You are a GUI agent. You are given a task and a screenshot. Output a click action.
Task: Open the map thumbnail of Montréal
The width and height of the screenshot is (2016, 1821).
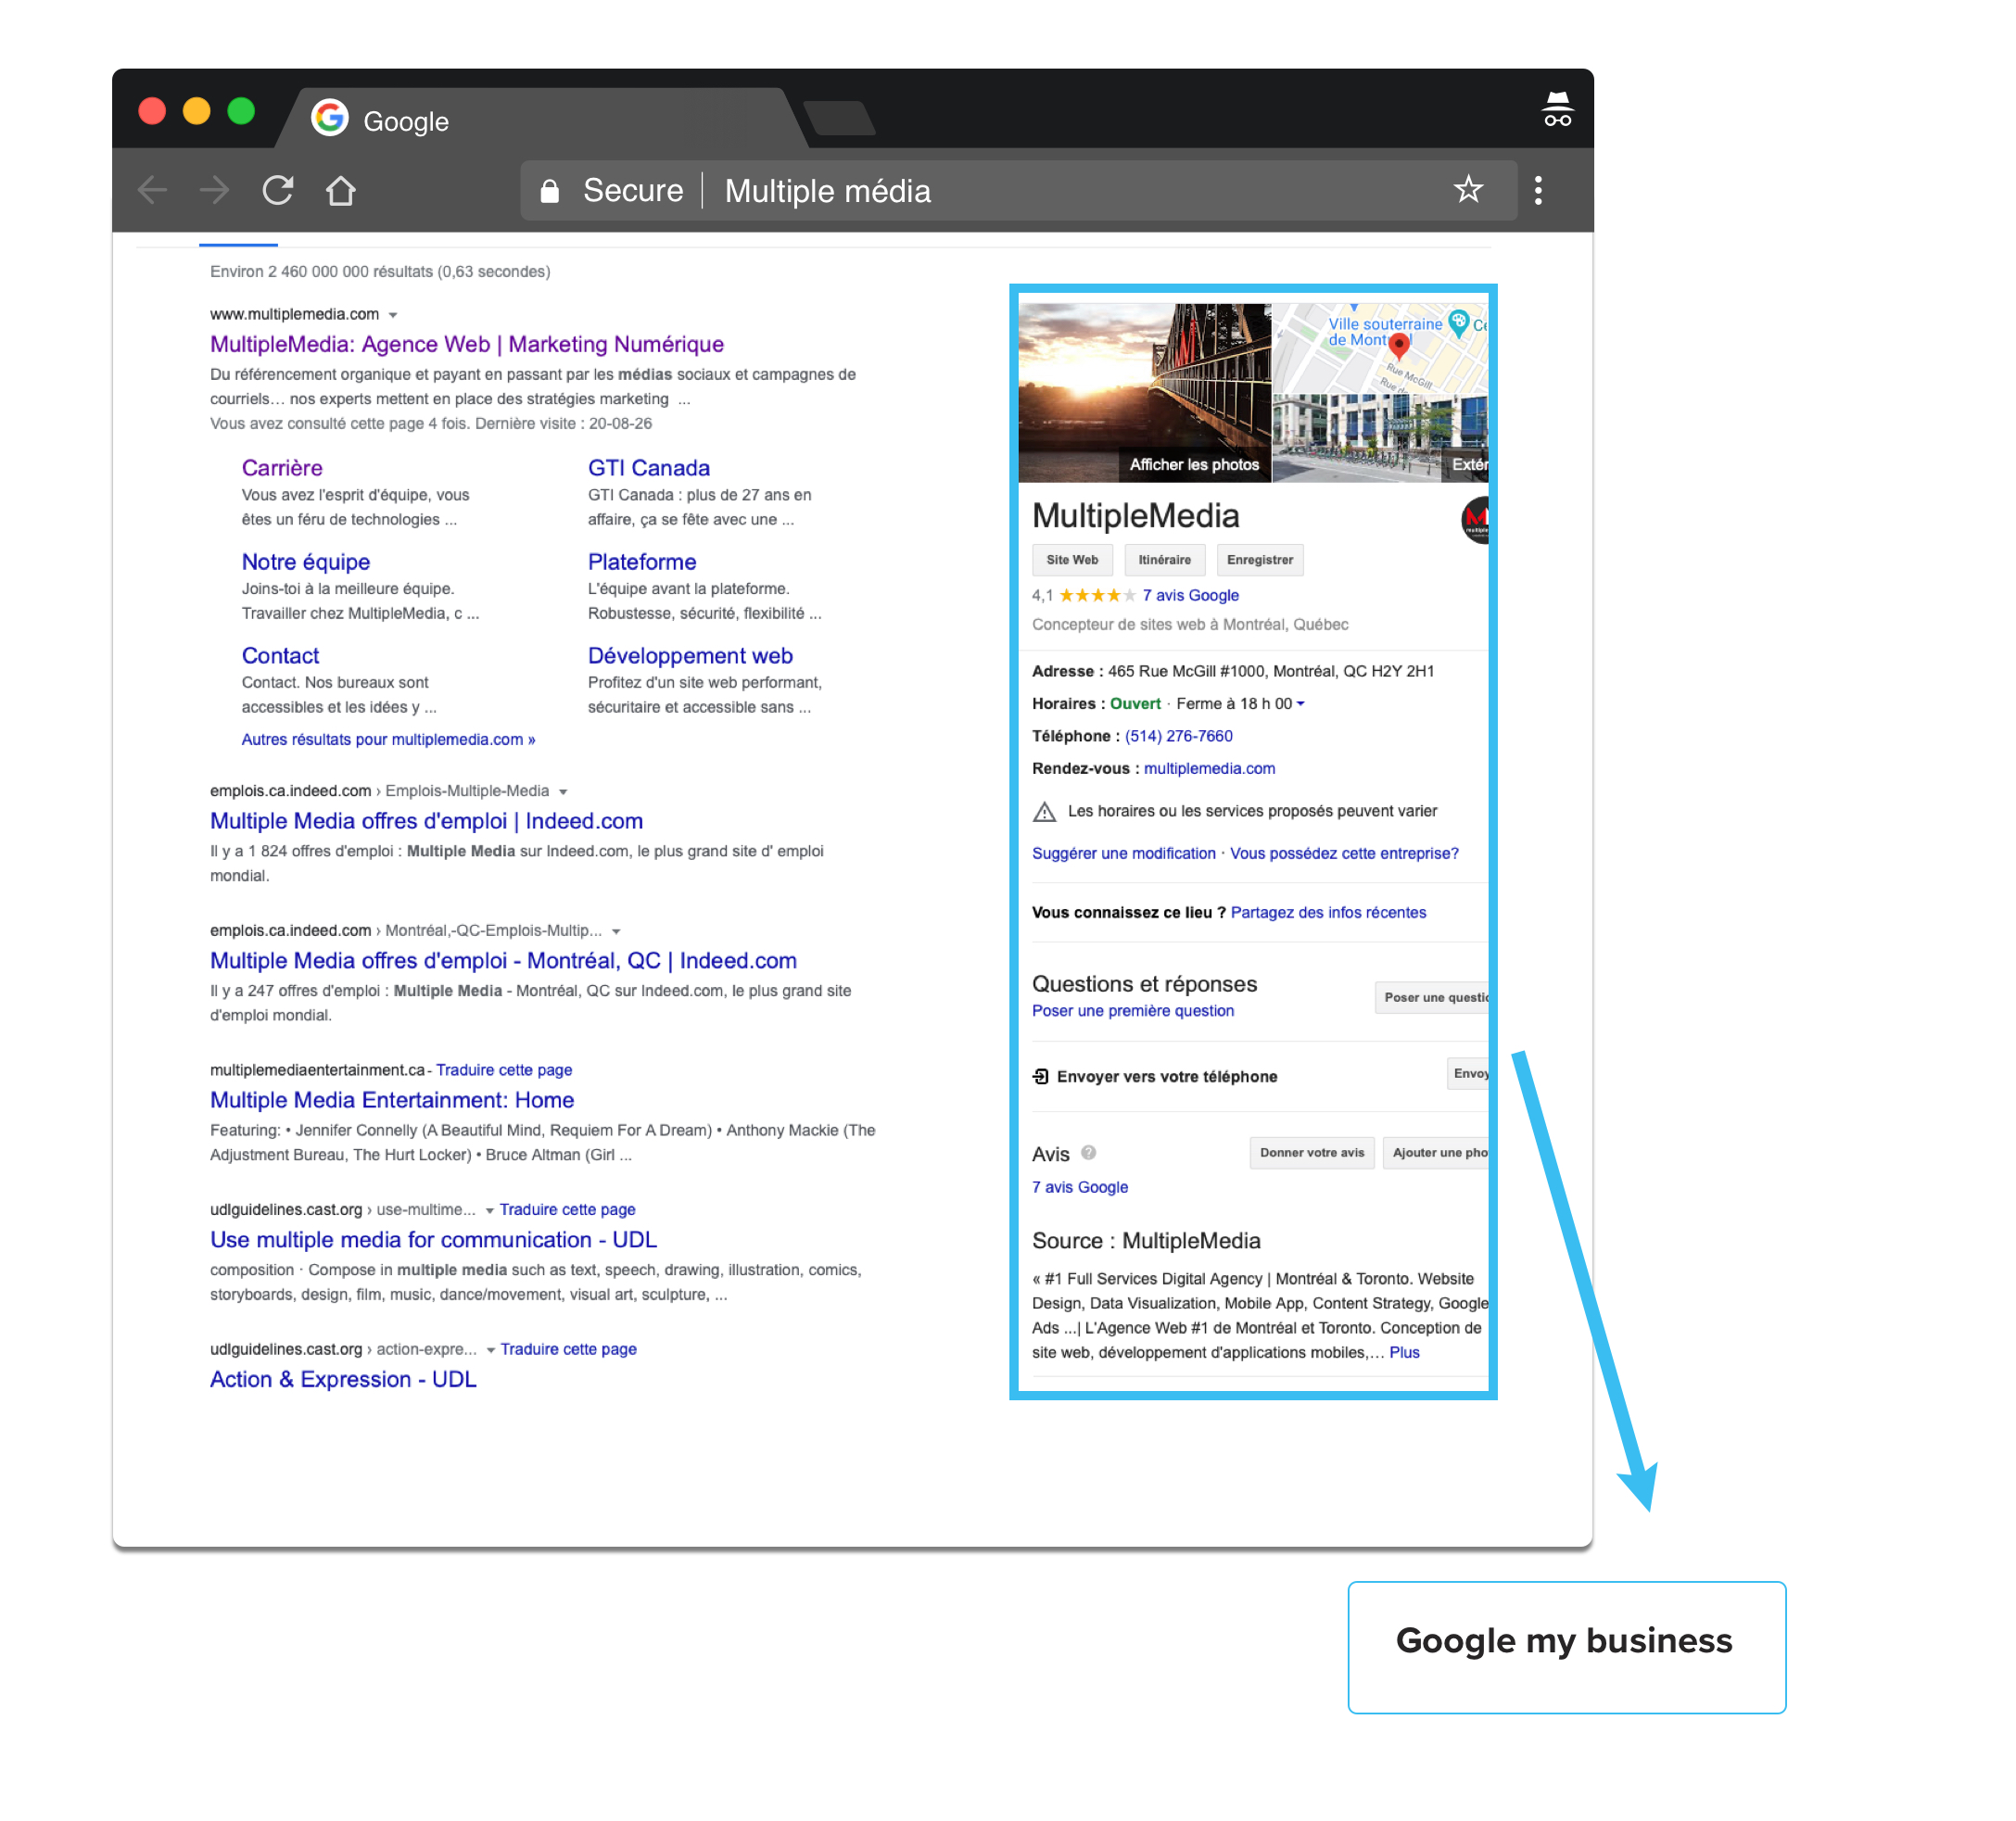1381,348
